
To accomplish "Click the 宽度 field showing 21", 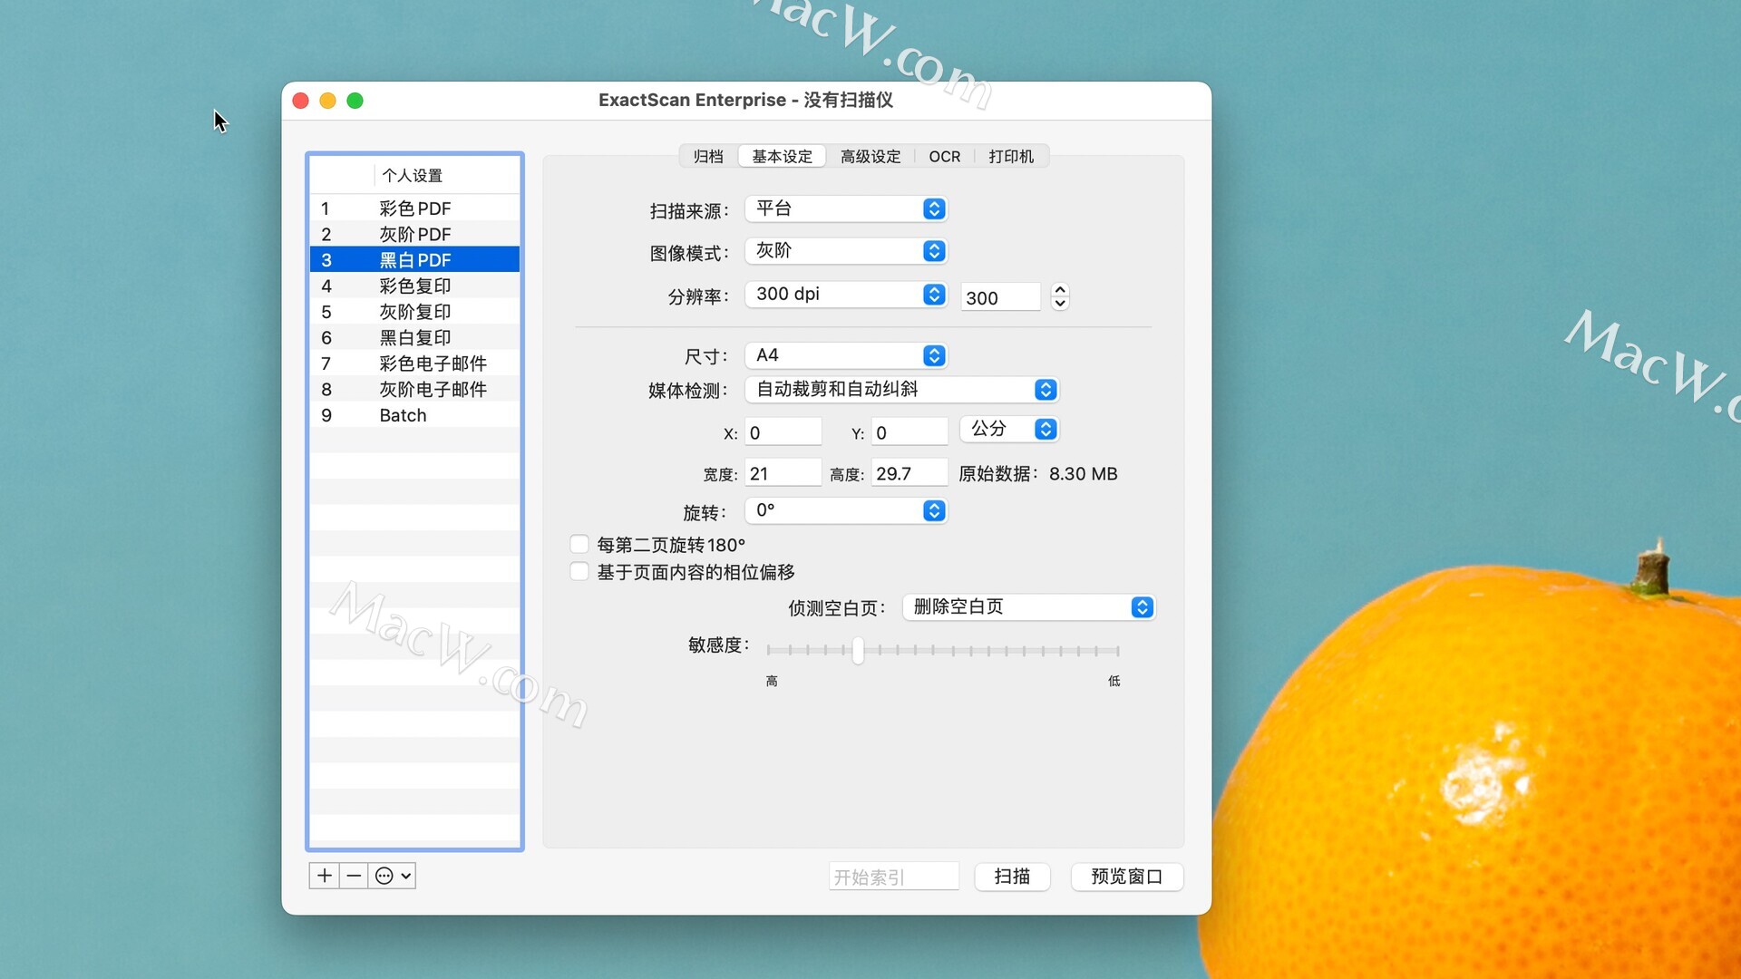I will click(x=783, y=473).
